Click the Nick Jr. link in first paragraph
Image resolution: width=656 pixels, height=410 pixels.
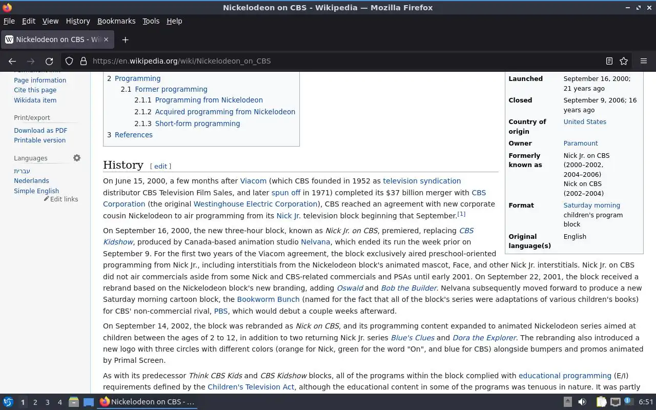[x=288, y=216]
